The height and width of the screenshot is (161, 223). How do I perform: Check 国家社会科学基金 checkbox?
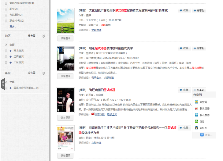click(6, 88)
